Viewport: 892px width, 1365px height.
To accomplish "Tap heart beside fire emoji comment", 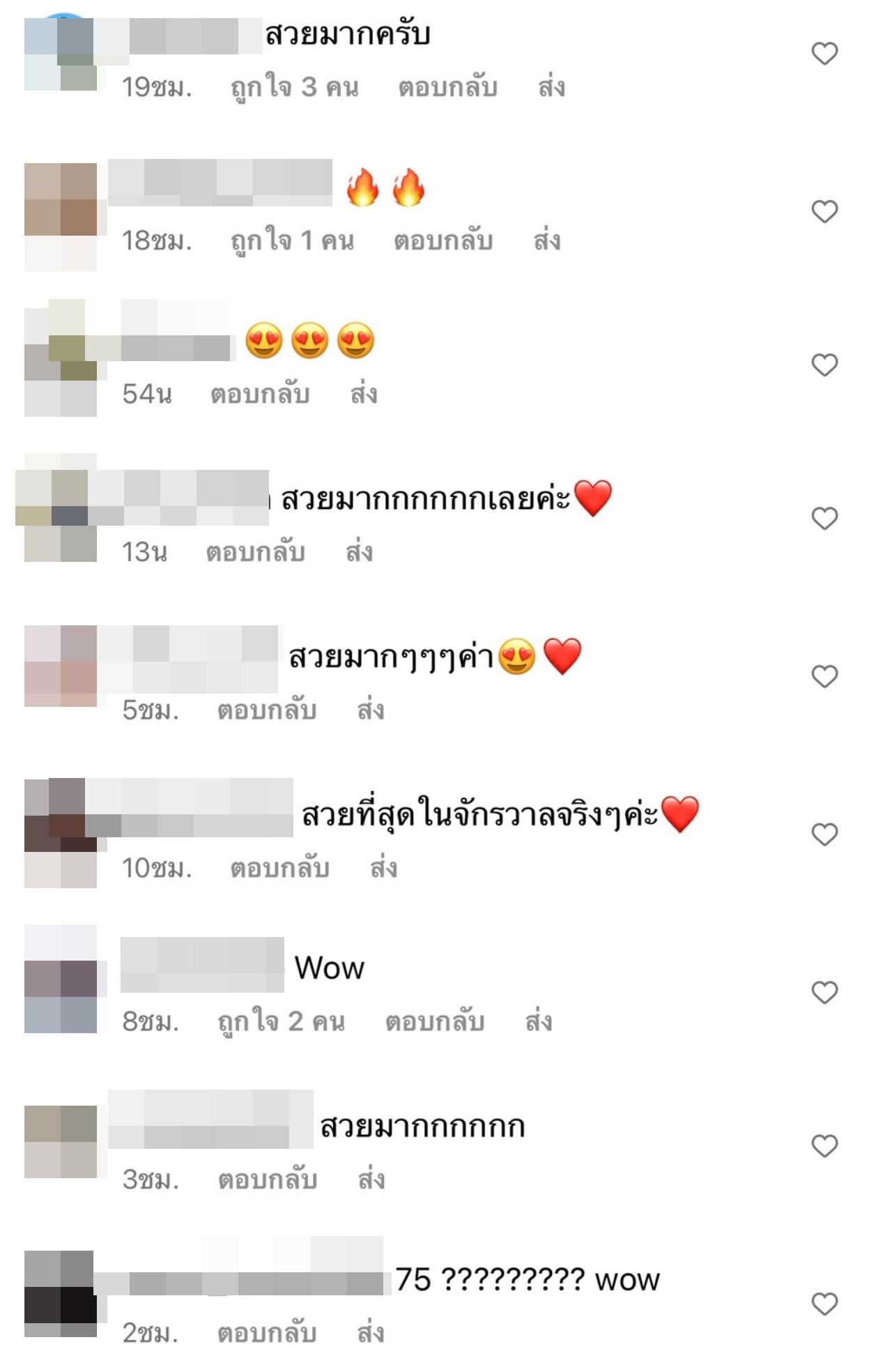I will click(824, 212).
